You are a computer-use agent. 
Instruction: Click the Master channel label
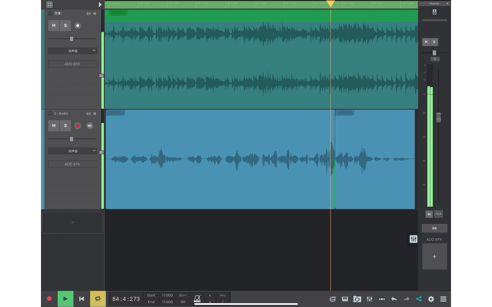[x=434, y=4]
